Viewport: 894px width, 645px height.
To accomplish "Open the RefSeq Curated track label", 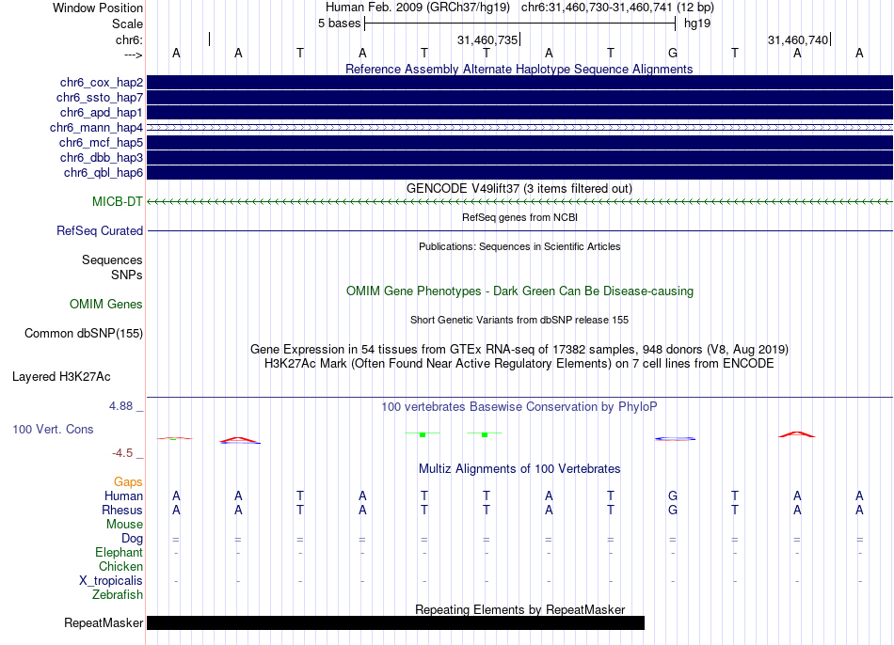I will tap(100, 230).
